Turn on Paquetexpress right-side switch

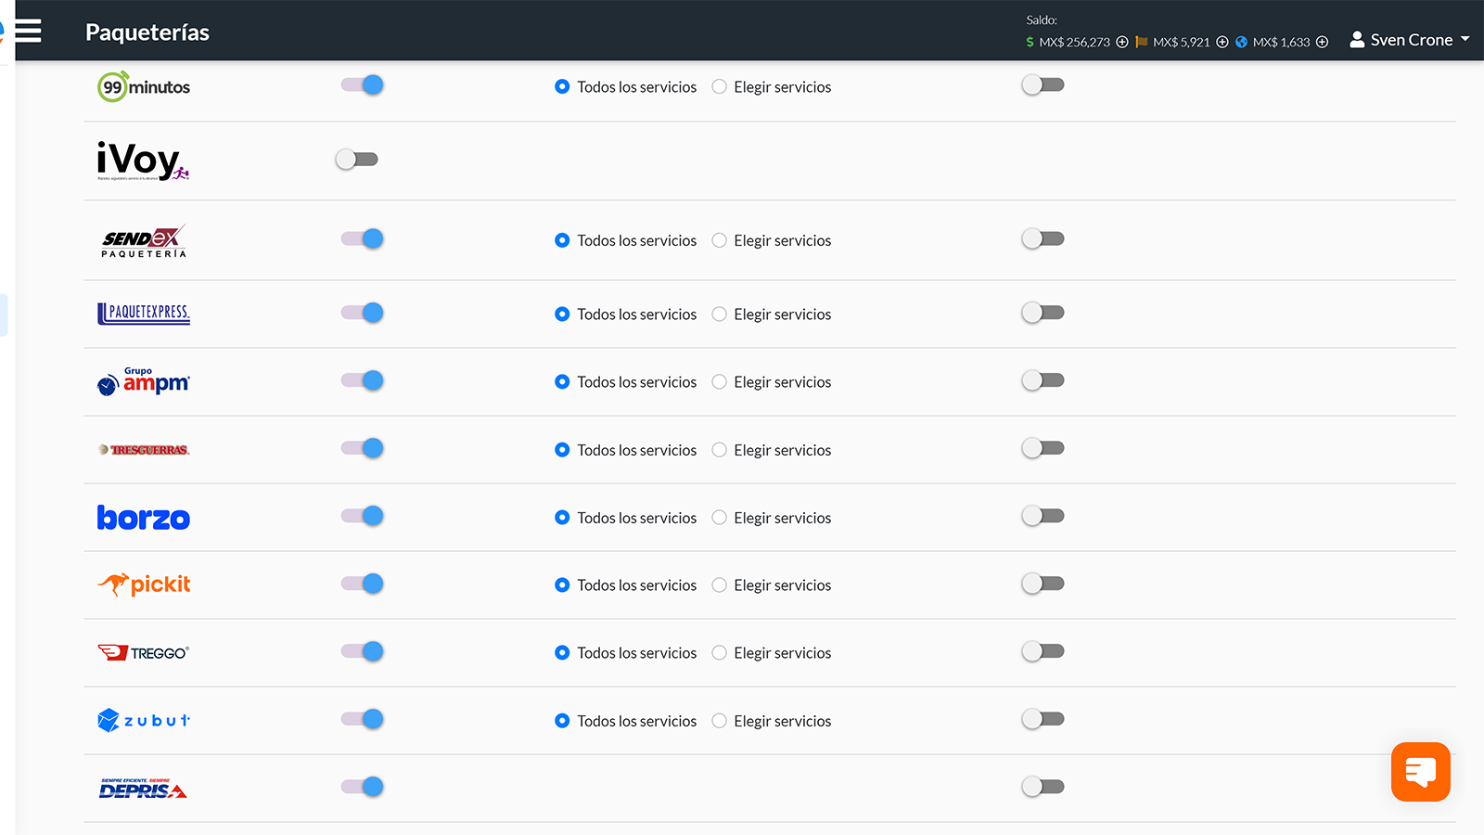1043,314
